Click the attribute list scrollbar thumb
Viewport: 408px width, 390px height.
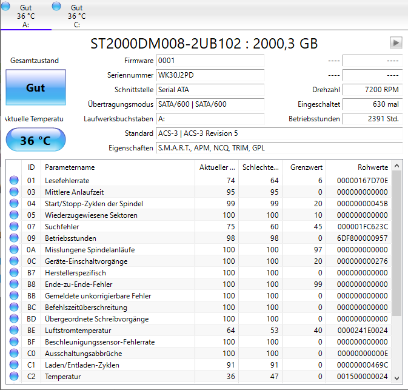tap(396, 243)
